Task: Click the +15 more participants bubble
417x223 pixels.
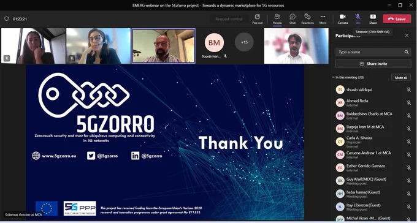Action: [x=244, y=42]
